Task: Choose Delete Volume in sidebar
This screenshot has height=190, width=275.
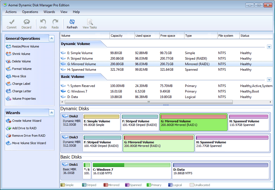Action: click(21, 62)
